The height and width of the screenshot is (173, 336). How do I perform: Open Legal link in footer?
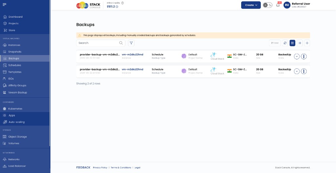[x=137, y=168]
